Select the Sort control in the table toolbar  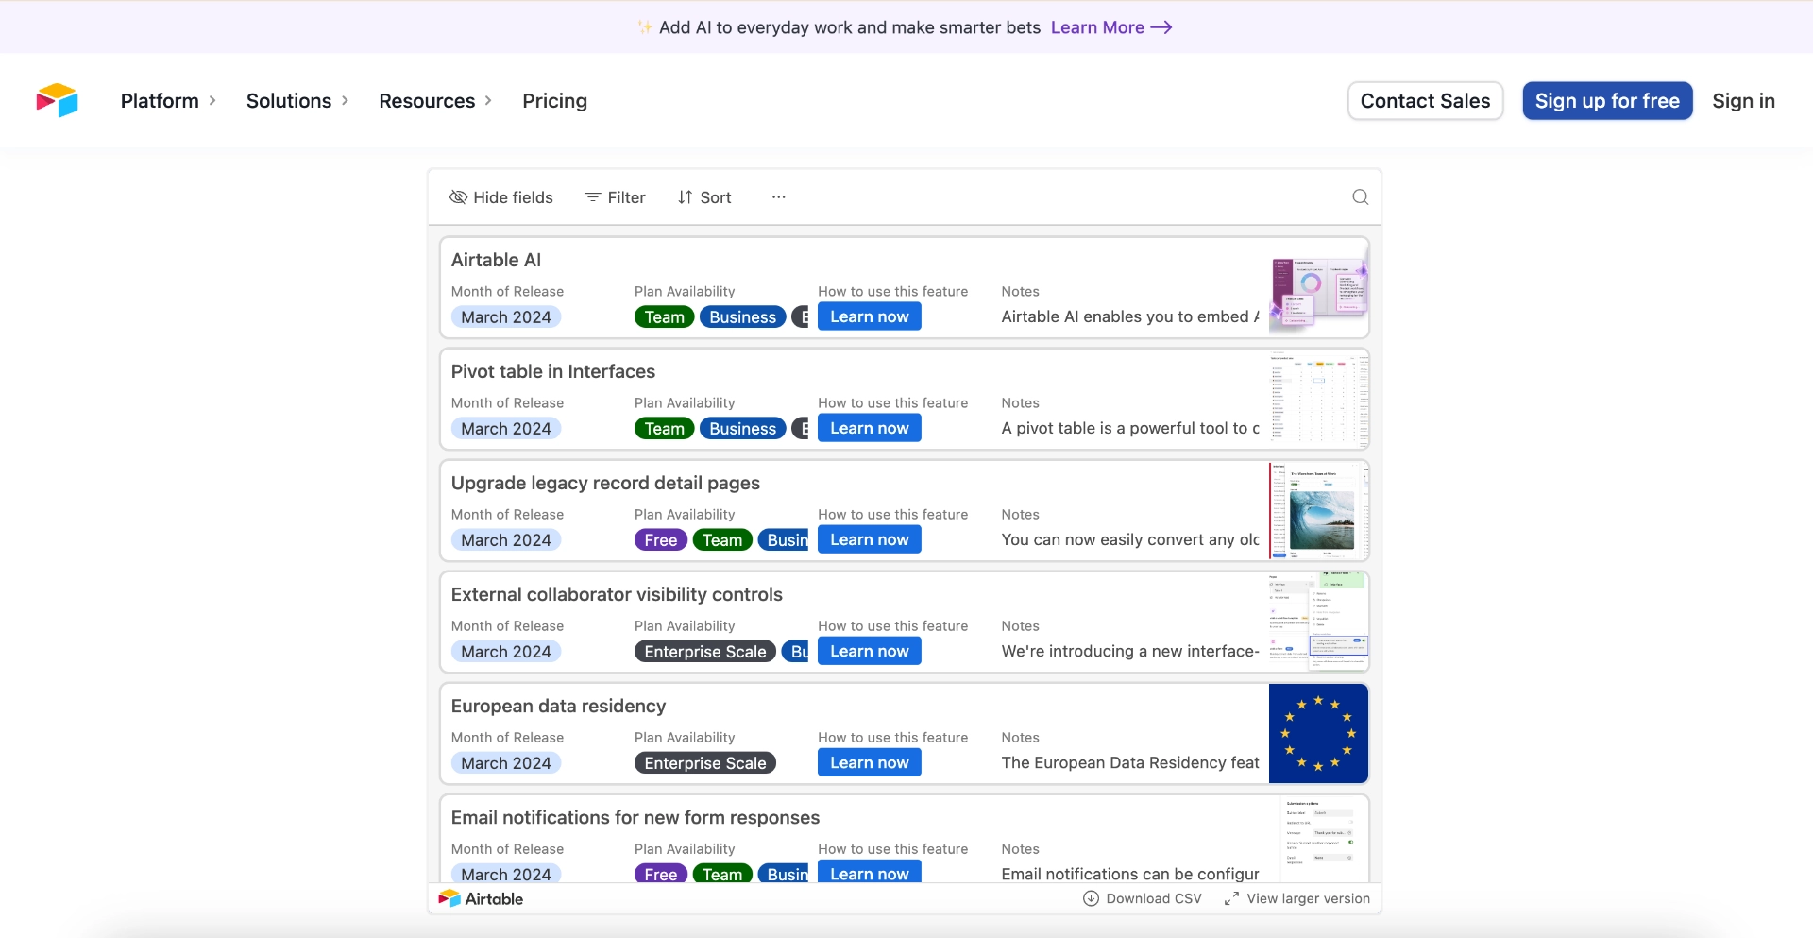(x=704, y=197)
